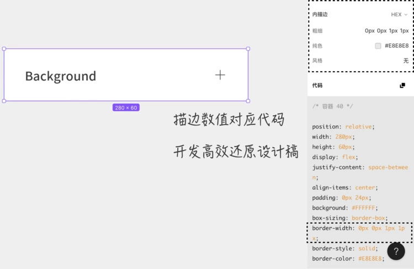Click the 280 × 60 size badge
This screenshot has width=414, height=269.
click(x=126, y=107)
